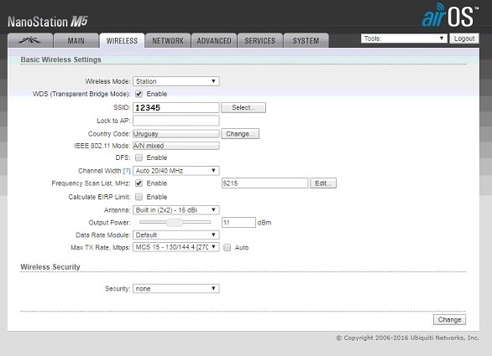
Task: Check the Max TX Rate Auto box
Action: point(228,248)
